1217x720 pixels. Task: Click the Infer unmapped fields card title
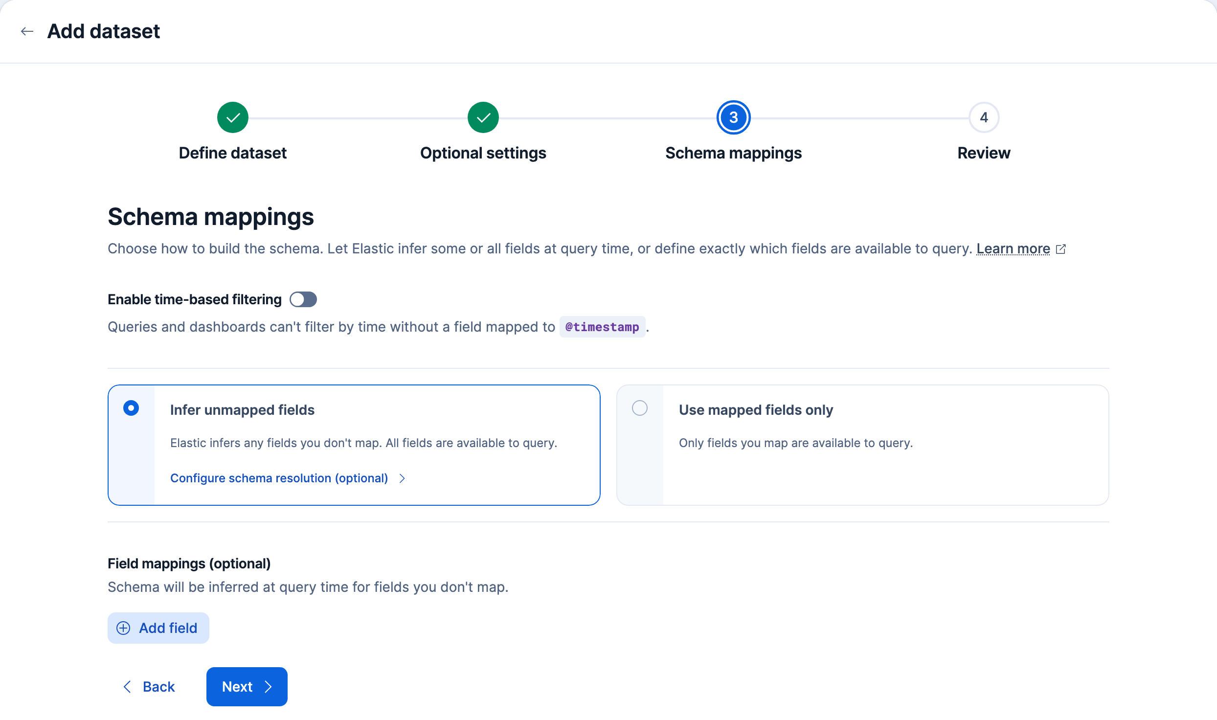point(242,410)
